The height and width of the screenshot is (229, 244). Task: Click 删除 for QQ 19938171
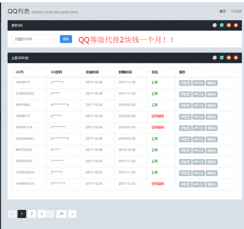point(211,117)
